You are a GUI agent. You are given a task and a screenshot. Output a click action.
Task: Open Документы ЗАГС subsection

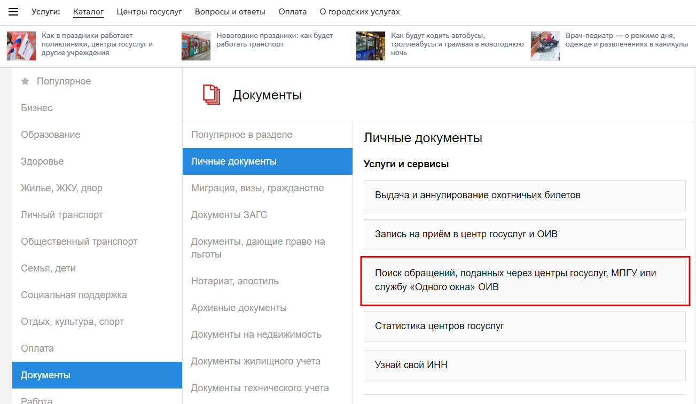[229, 215]
